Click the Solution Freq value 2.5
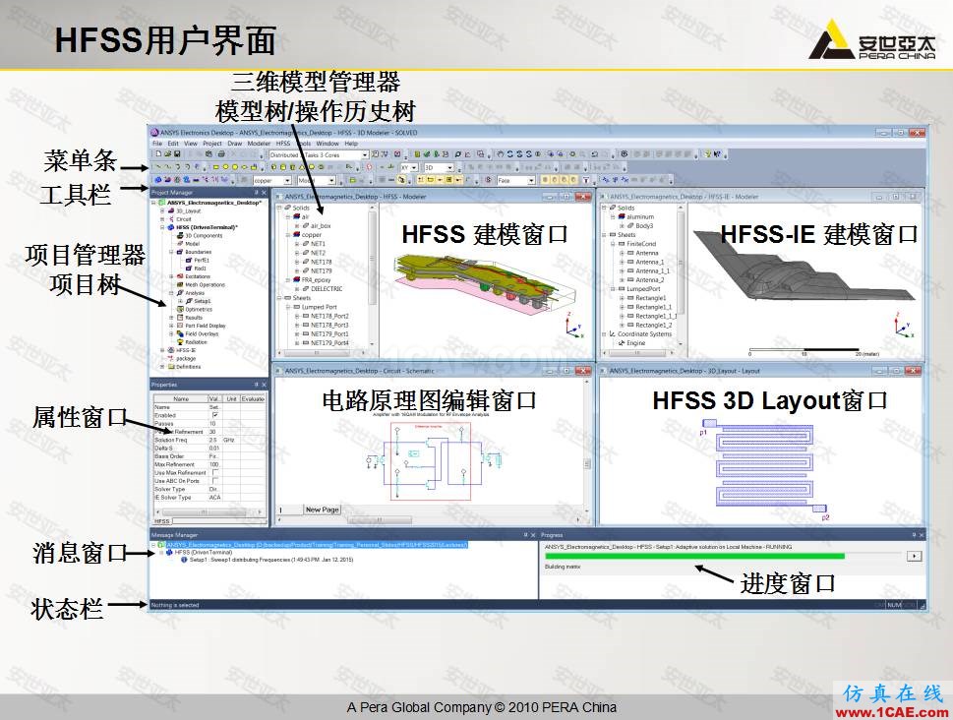Image resolution: width=953 pixels, height=720 pixels. pos(214,440)
